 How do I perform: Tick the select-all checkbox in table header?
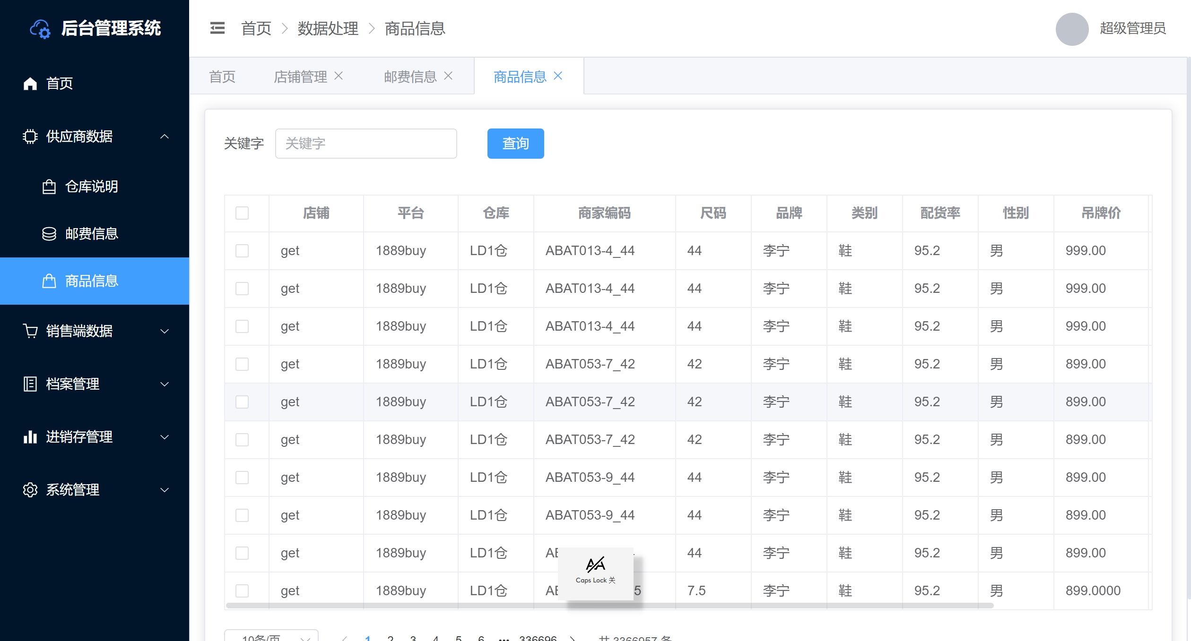pos(242,213)
